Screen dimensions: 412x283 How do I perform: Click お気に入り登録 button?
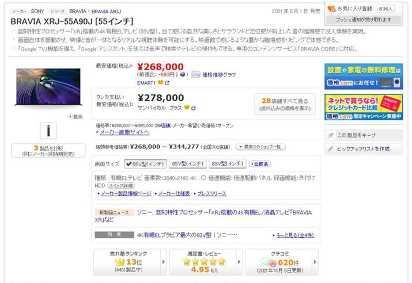tap(354, 9)
